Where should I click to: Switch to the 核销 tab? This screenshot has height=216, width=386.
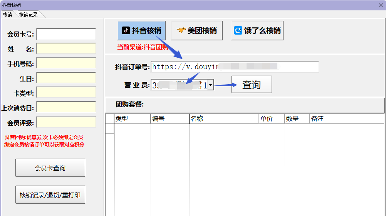8,15
